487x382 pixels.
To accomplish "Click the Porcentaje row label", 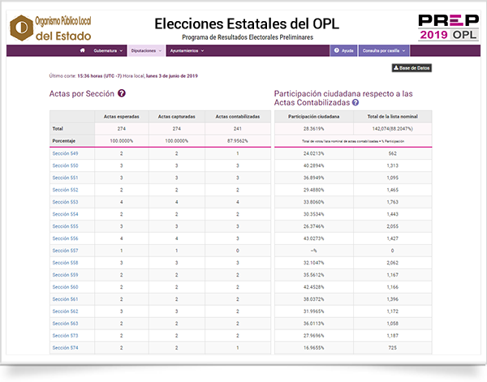I will (63, 141).
